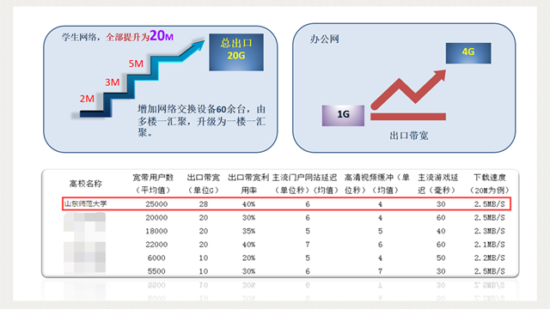Click the 28 bandwidth cell in highlighted row
This screenshot has height=309, width=550.
[204, 204]
